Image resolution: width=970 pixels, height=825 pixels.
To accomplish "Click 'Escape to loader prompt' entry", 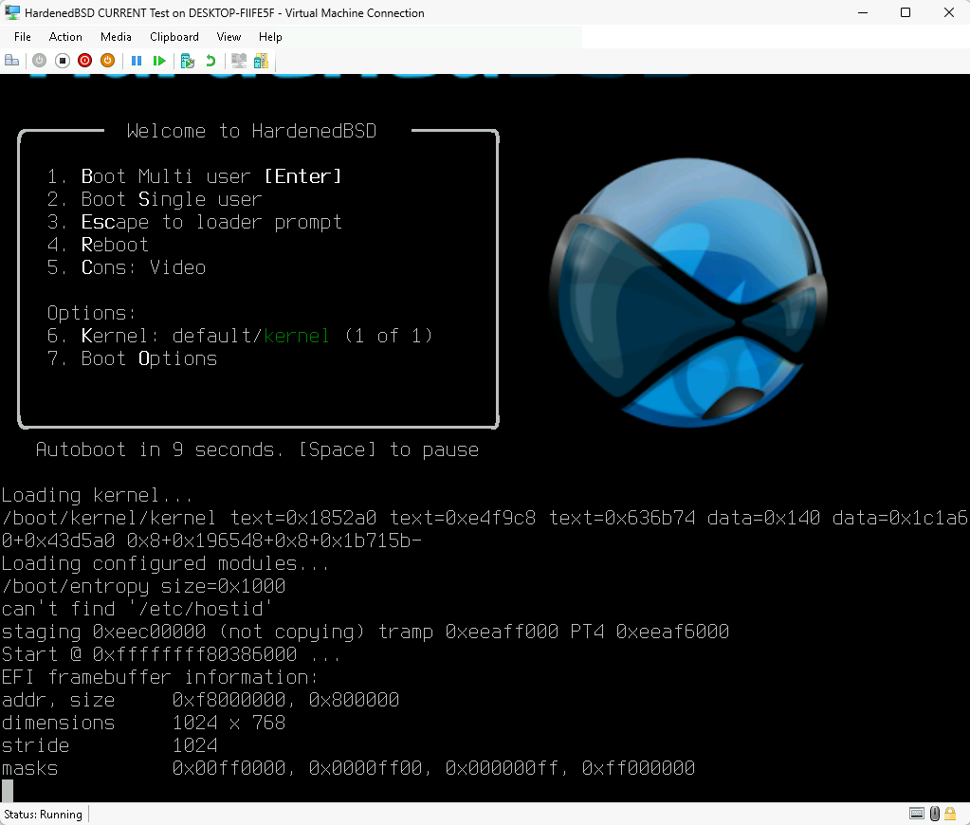I will [194, 222].
